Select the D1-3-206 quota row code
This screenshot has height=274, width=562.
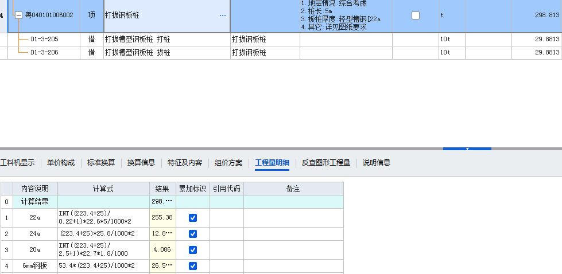point(44,53)
